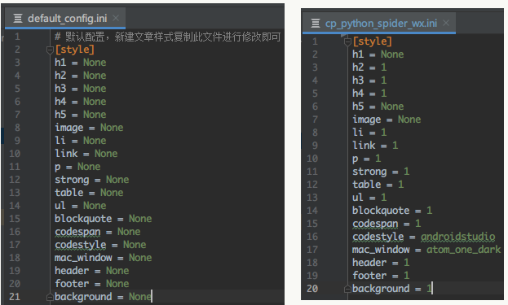Click line number 20 in cp_python_spider_wx.ini gutter
Viewport: 508px width, 305px height.
(x=312, y=289)
